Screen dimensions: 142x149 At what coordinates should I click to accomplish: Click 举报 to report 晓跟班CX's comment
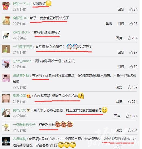pos(109,24)
